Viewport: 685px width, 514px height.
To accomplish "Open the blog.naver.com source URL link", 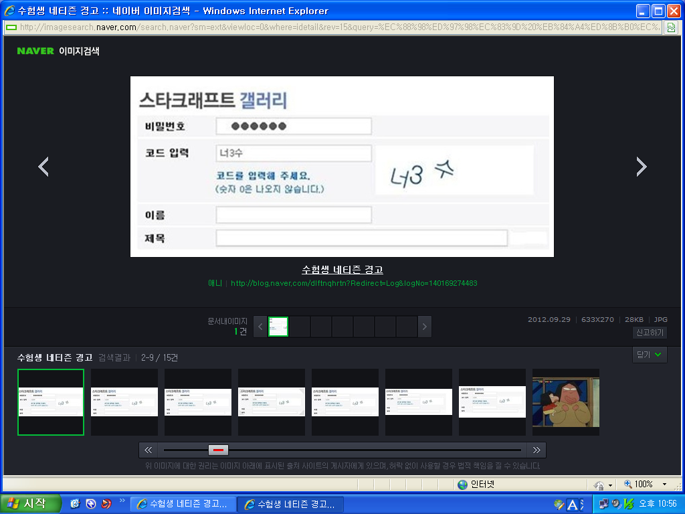I will click(354, 283).
